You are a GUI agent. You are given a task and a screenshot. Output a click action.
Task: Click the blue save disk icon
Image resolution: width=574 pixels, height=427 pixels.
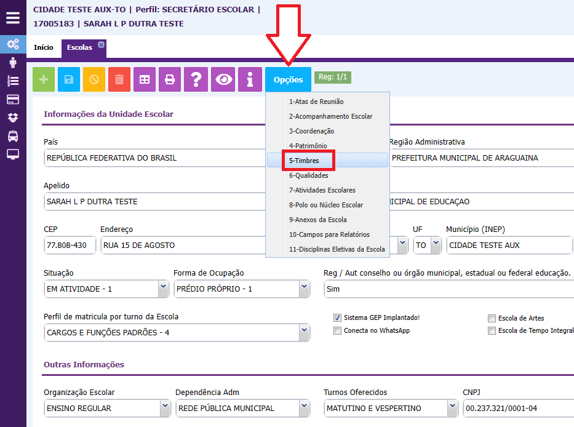tap(69, 79)
